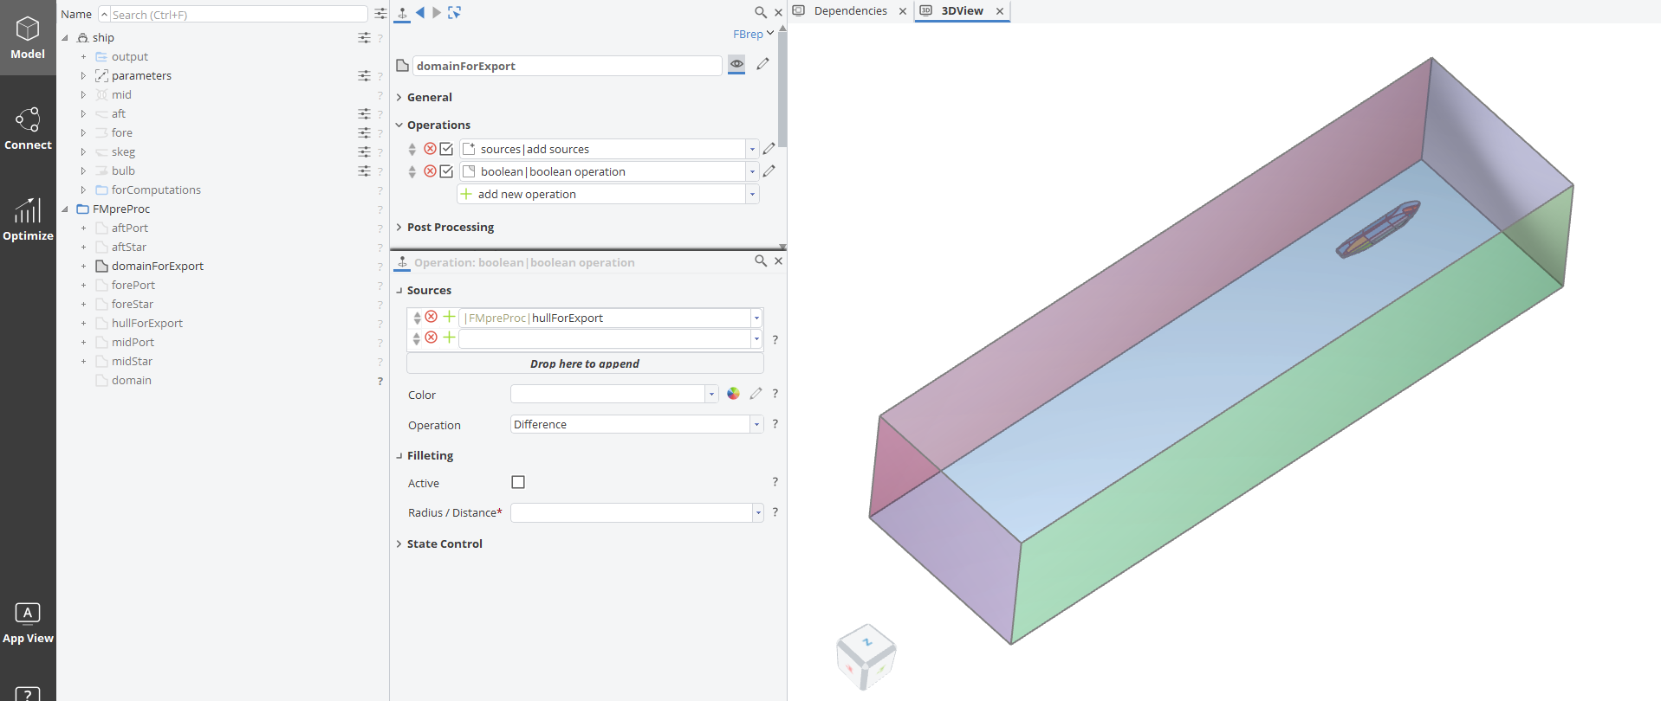
Task: Open settings icon on ship row
Action: [364, 38]
